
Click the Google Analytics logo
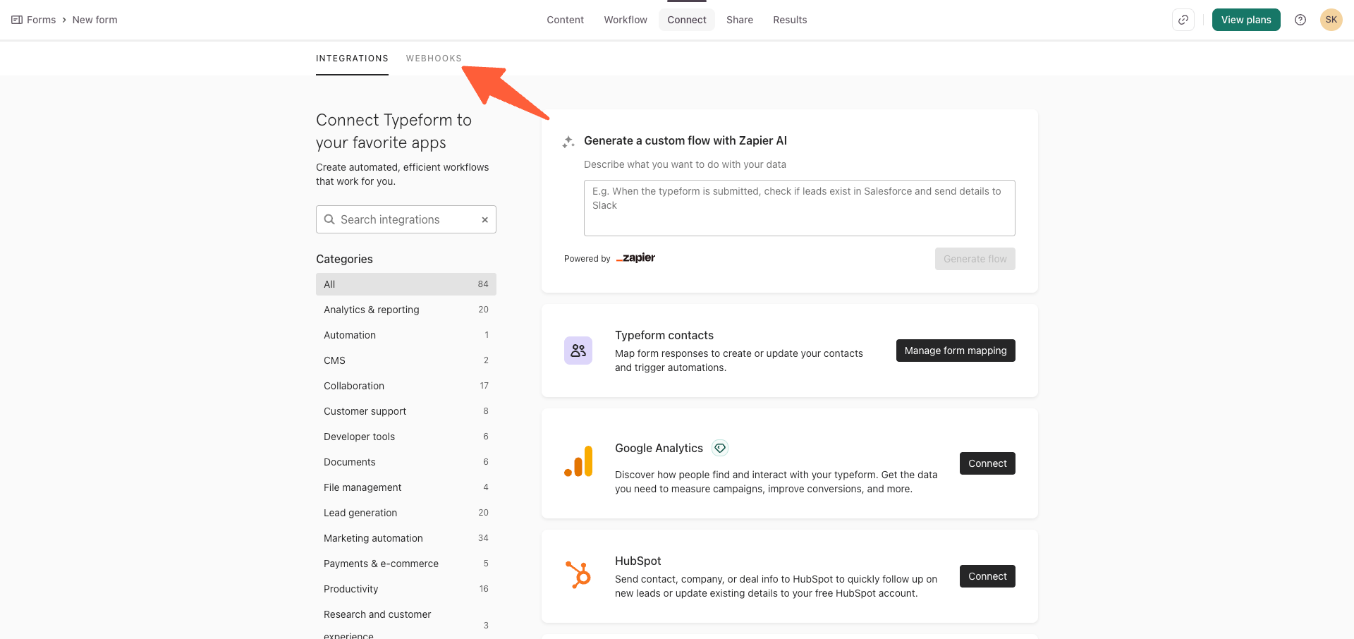pos(578,461)
